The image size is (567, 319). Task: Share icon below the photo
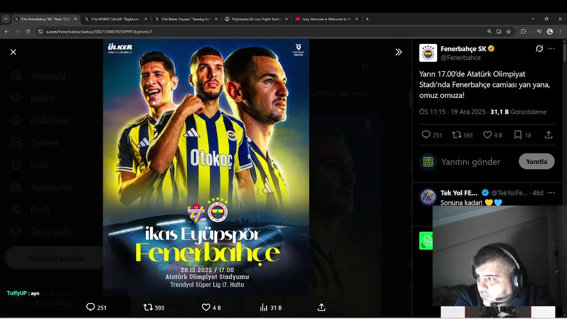[322, 307]
